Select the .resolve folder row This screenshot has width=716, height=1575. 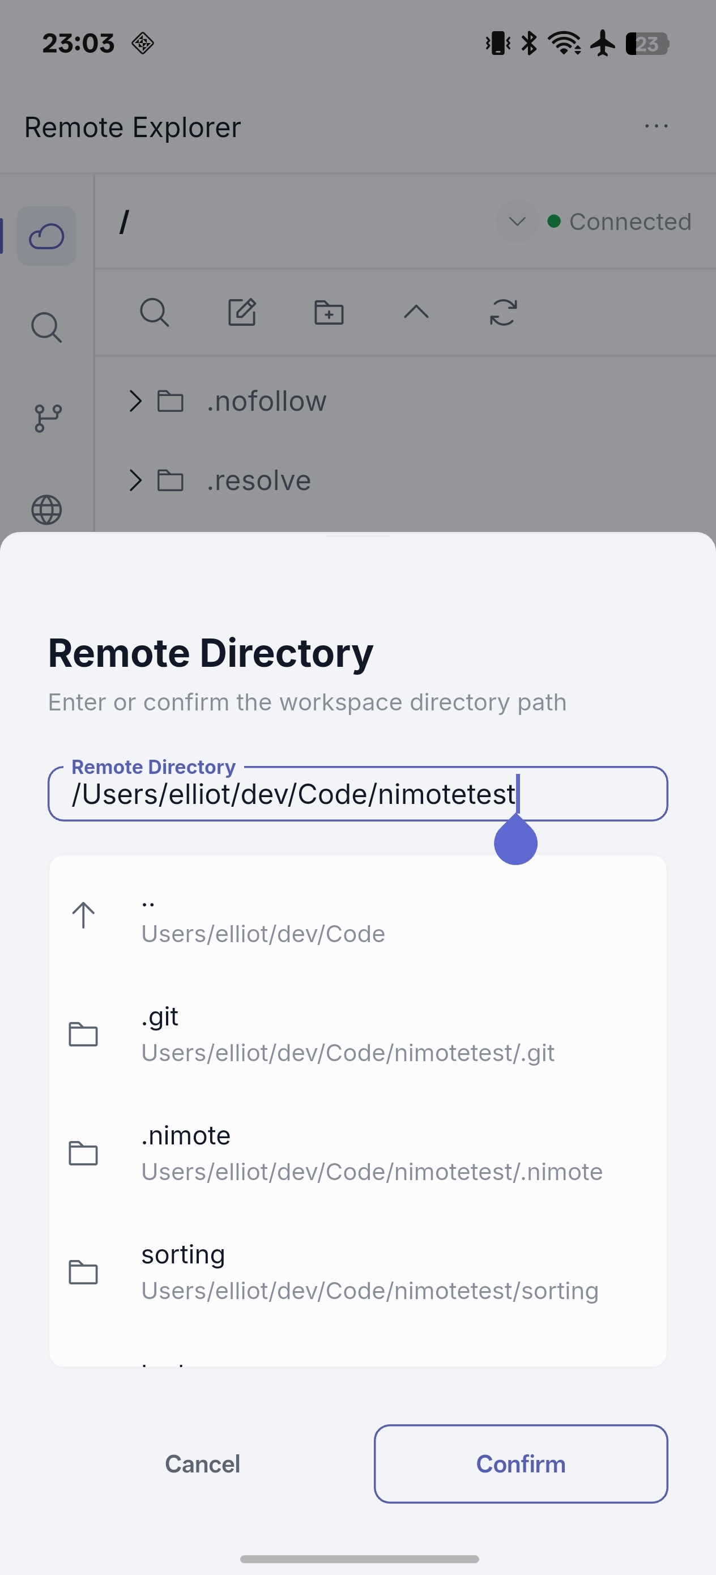(406, 480)
